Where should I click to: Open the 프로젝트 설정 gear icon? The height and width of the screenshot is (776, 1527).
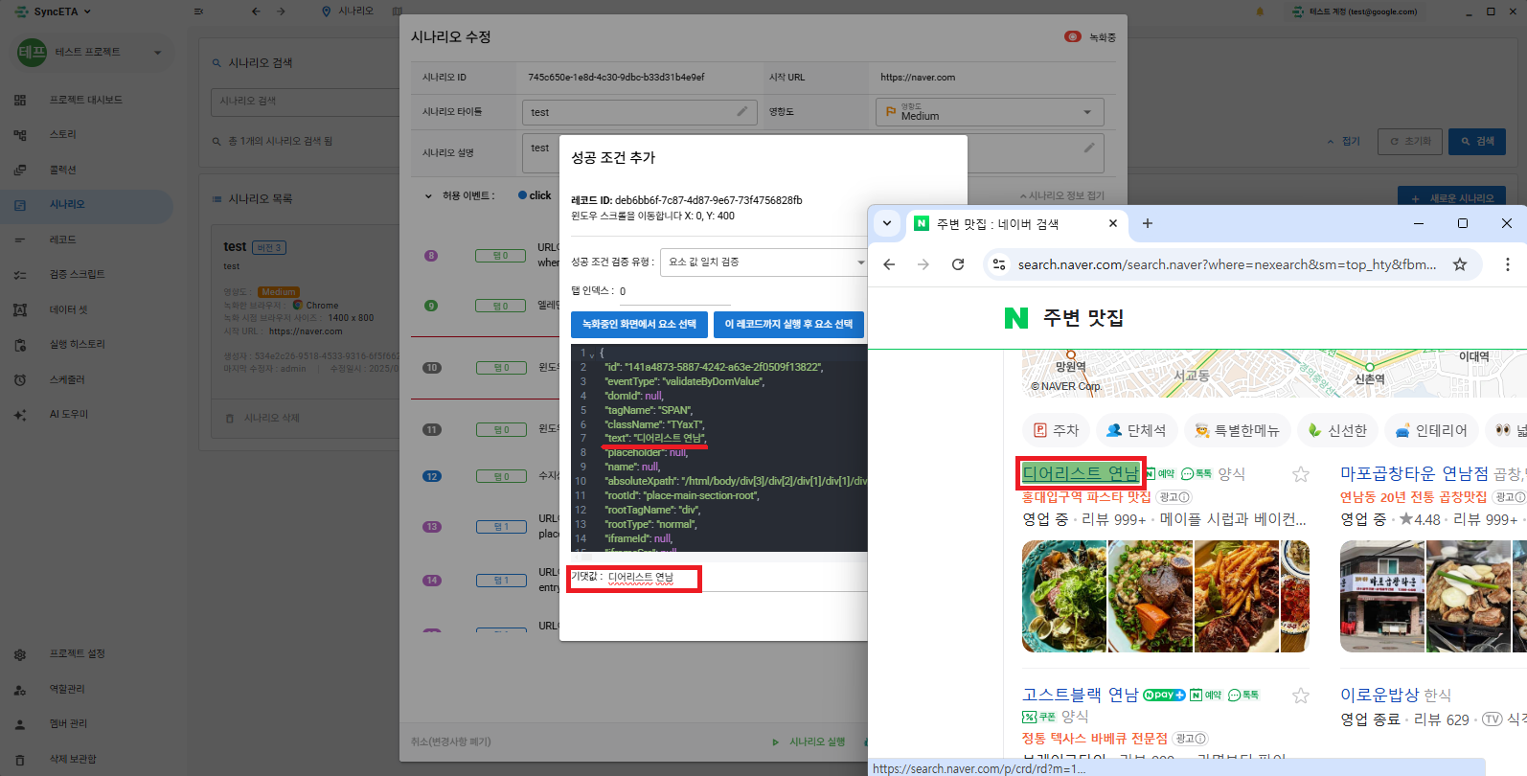(20, 654)
